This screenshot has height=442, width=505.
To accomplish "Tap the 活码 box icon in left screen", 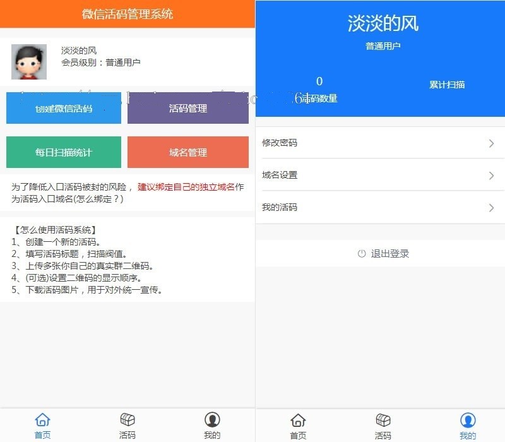I will pyautogui.click(x=128, y=419).
